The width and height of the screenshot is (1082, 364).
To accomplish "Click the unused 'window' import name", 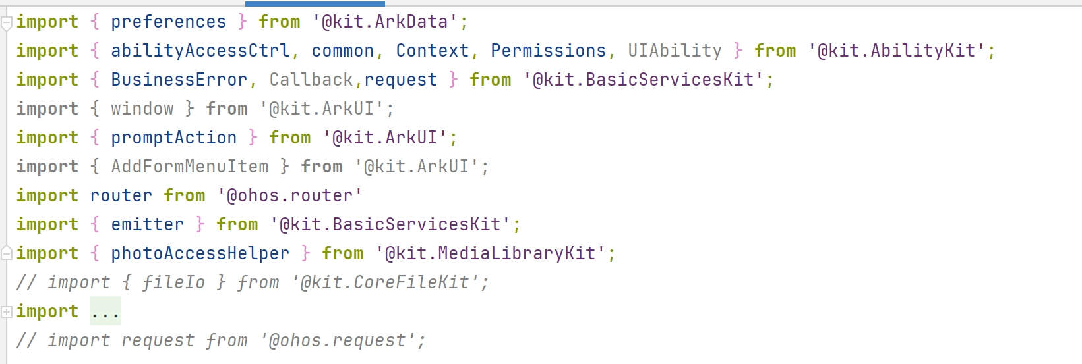I will [142, 109].
